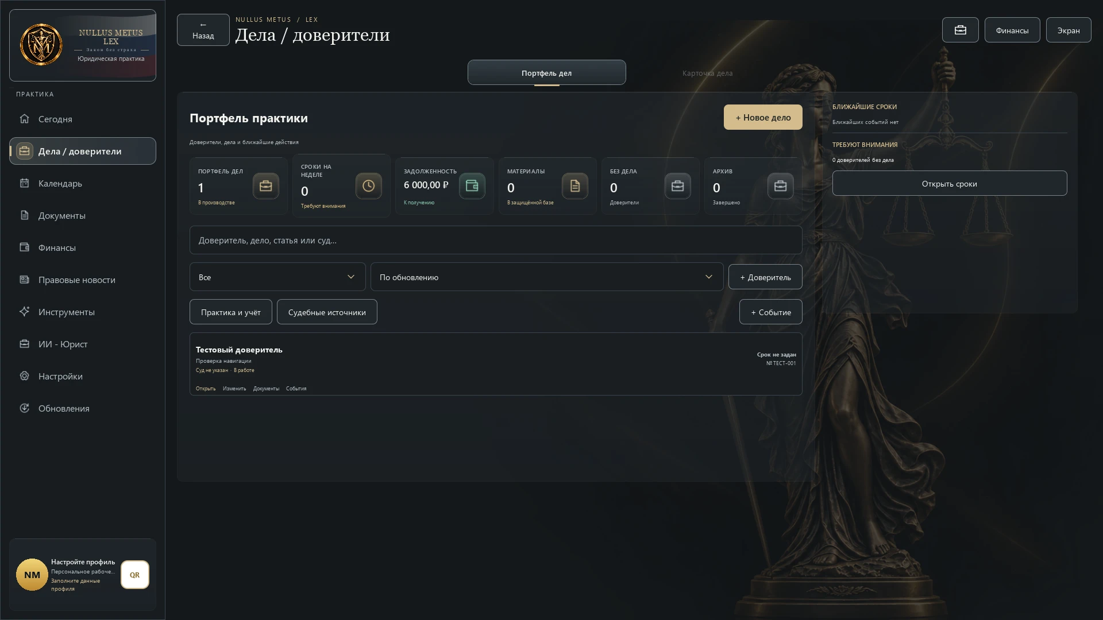Open Документы from sidebar document icon
Image resolution: width=1103 pixels, height=620 pixels.
(x=24, y=215)
